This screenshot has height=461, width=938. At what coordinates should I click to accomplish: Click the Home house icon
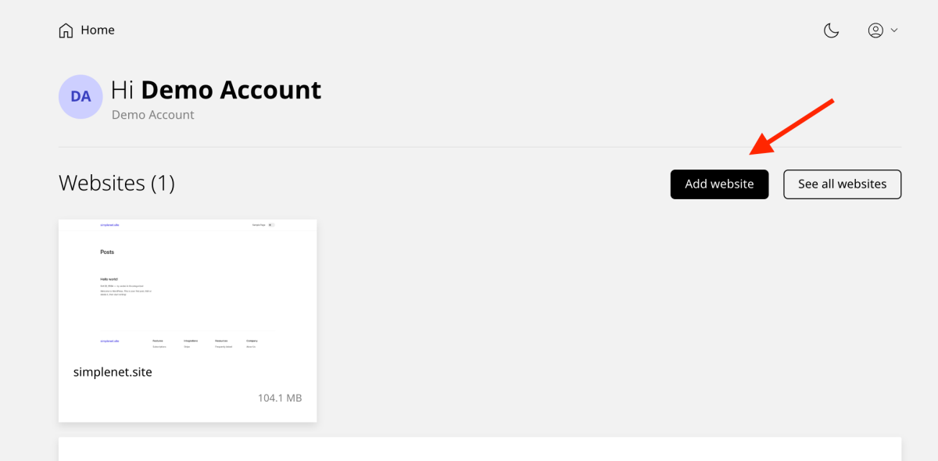click(x=66, y=29)
